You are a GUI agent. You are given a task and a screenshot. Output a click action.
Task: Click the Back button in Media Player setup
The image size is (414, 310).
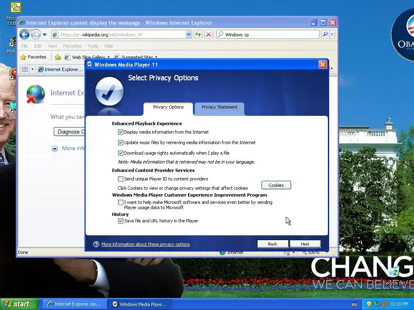272,244
